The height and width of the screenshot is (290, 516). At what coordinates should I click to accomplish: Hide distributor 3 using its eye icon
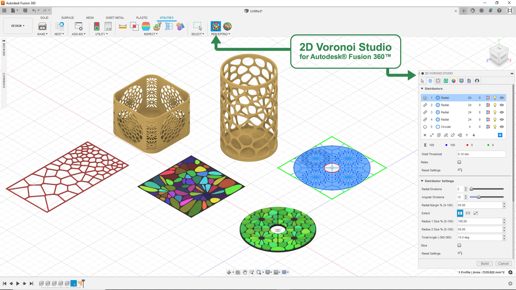501,112
